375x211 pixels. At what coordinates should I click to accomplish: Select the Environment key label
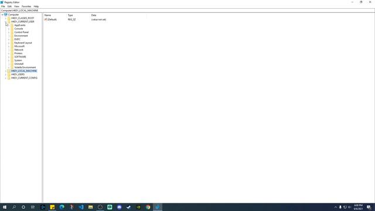coord(21,36)
